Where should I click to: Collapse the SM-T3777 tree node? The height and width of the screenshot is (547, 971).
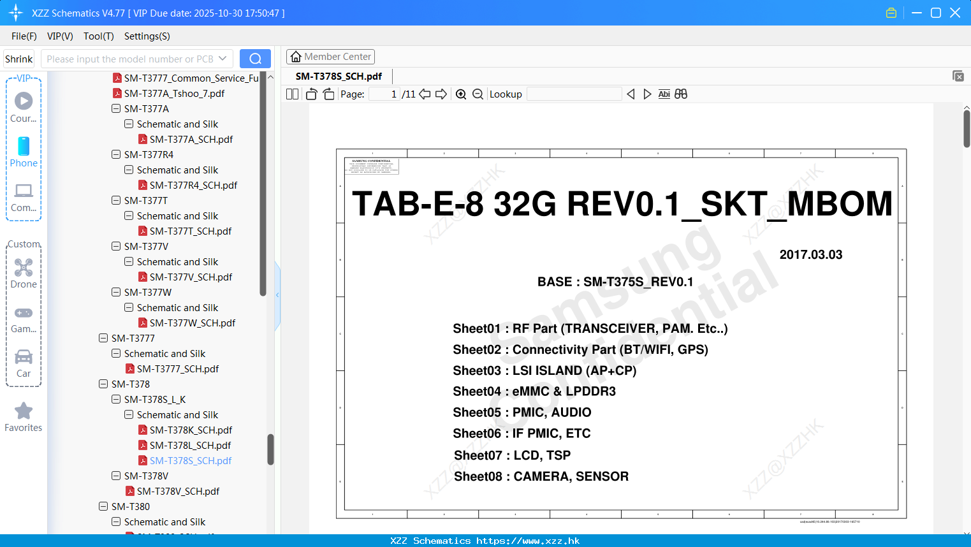click(103, 338)
